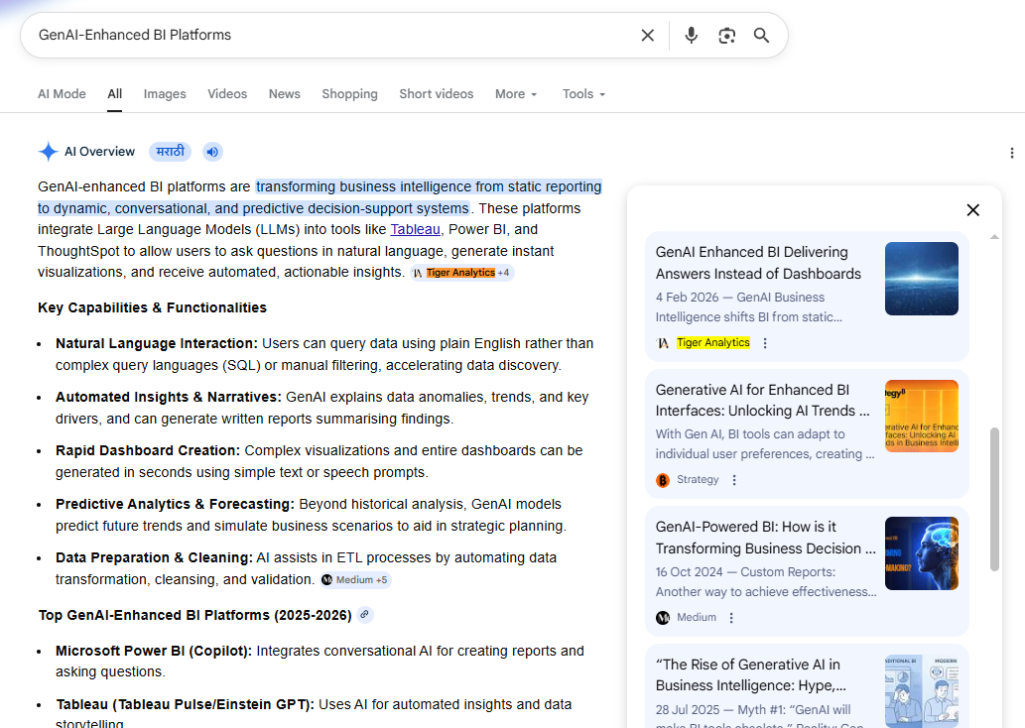This screenshot has width=1025, height=728.
Task: Open the Images tab
Action: pyautogui.click(x=165, y=94)
